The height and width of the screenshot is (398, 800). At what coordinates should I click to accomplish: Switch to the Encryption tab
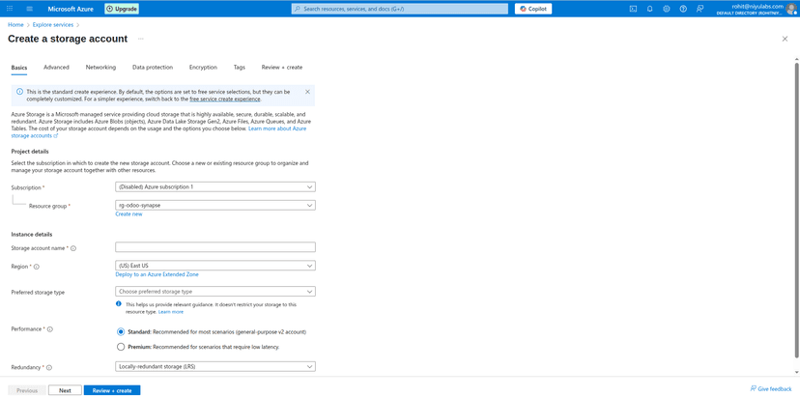click(203, 68)
